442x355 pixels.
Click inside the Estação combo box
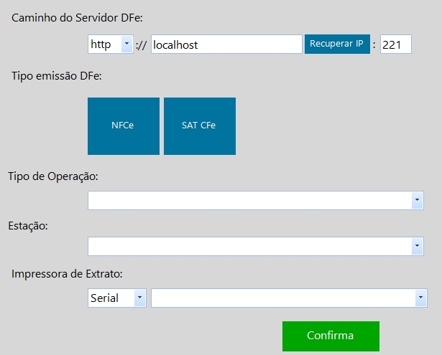point(256,246)
